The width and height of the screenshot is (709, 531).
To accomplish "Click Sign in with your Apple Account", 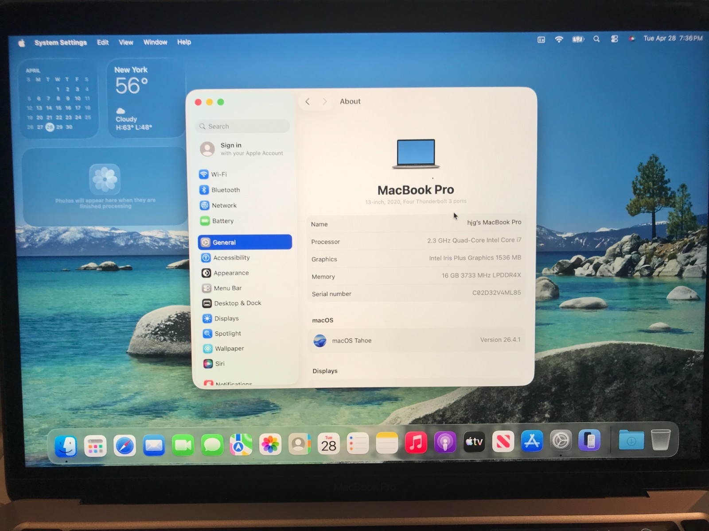I will pyautogui.click(x=242, y=149).
